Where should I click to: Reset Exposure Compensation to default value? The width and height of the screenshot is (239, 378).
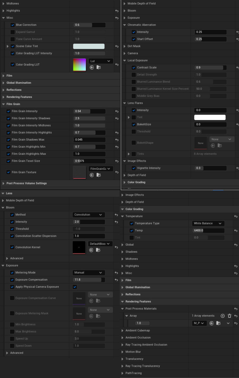pos(116,280)
